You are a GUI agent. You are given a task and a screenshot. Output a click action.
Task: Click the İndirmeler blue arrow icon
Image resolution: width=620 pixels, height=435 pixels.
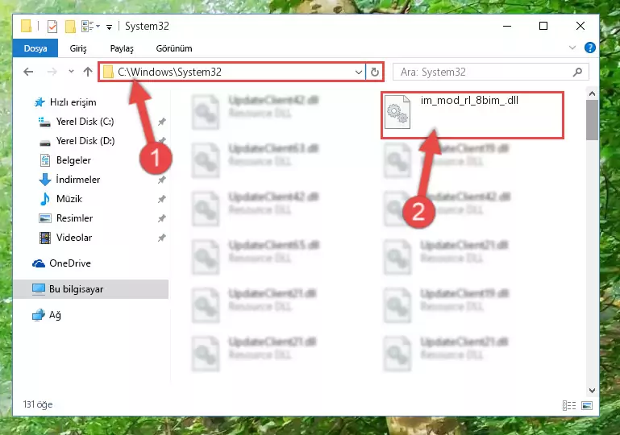coord(44,180)
